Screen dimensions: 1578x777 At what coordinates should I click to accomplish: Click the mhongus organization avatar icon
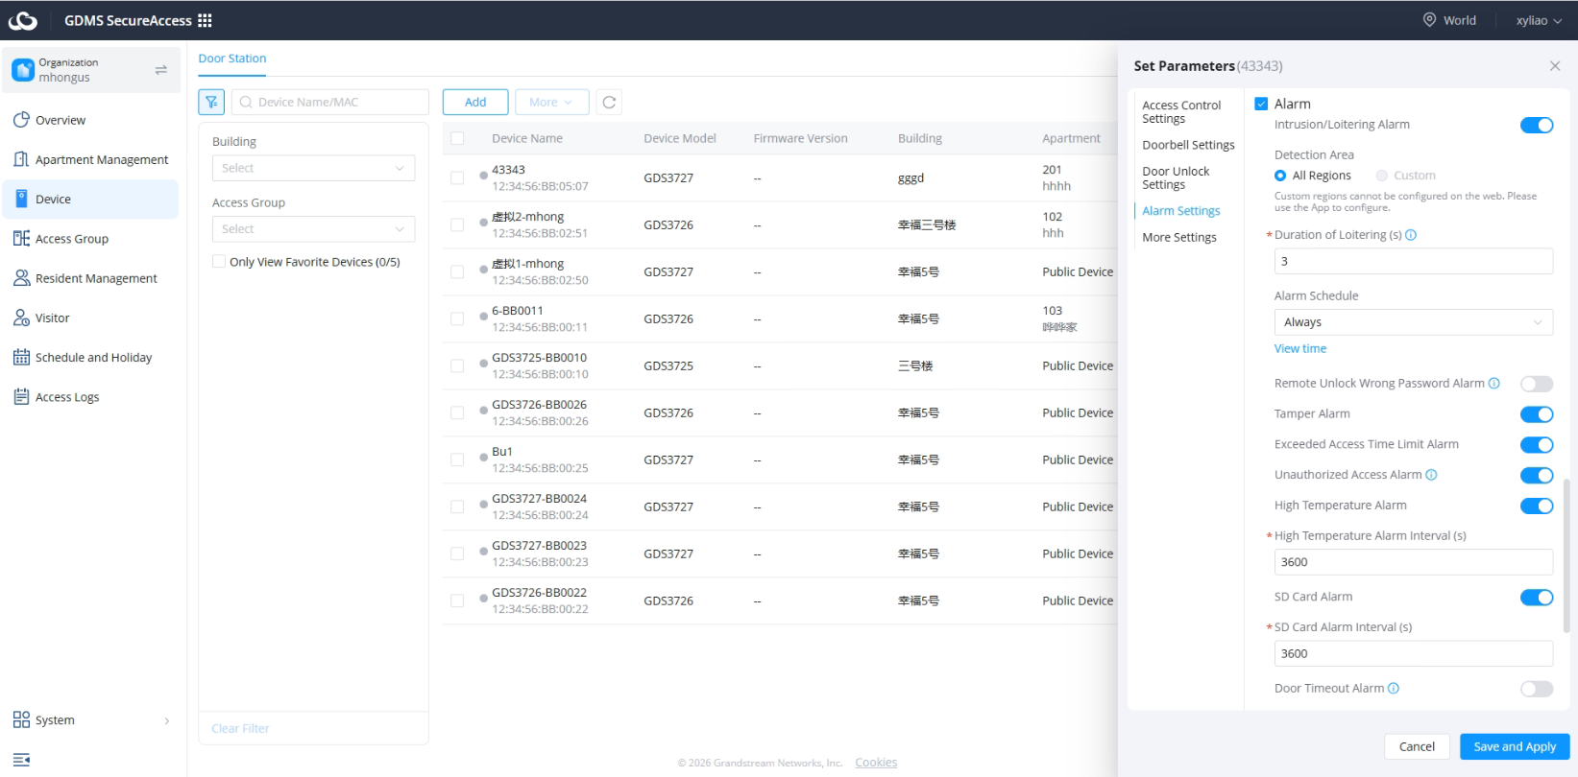tap(23, 70)
